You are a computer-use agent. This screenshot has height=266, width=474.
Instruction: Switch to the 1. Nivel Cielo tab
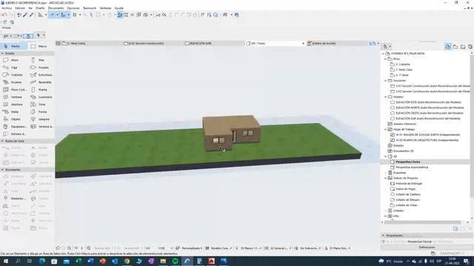89,44
